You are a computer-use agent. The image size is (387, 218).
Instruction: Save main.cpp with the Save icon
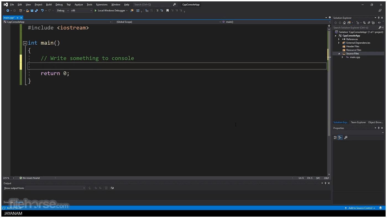point(32,10)
